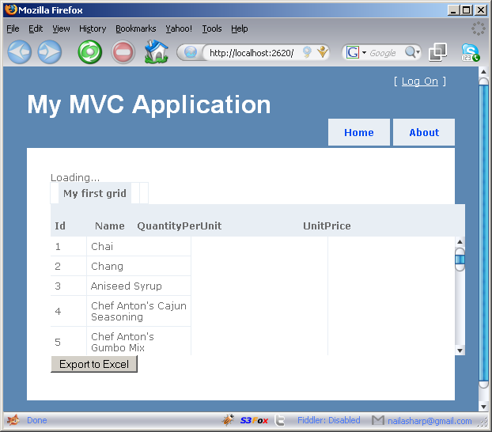Image resolution: width=492 pixels, height=432 pixels.
Task: Click the light bulb icon in address bar
Action: click(307, 52)
